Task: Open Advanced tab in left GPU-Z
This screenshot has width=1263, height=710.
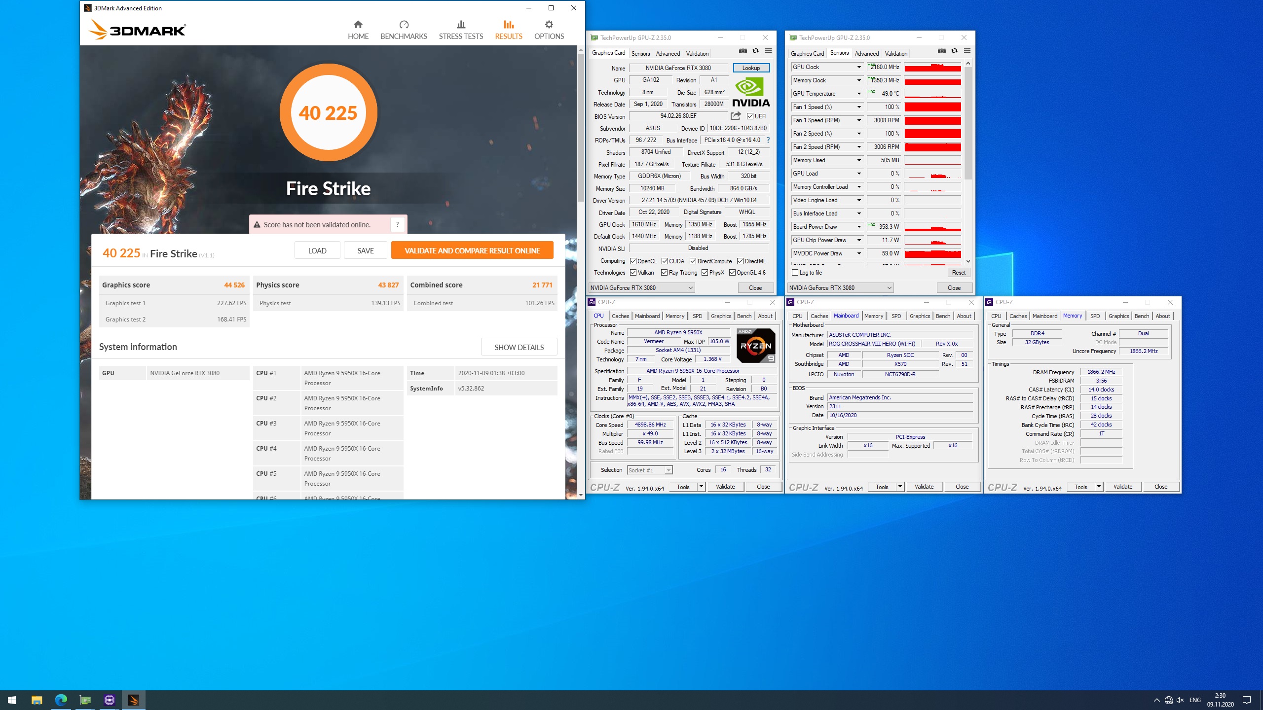Action: tap(668, 53)
